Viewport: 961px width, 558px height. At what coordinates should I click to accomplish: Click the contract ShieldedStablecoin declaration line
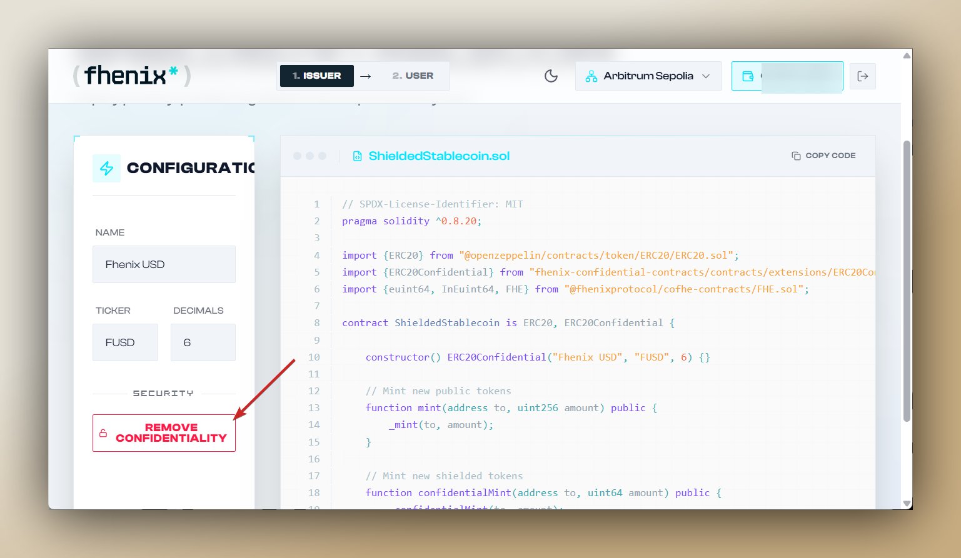click(508, 323)
